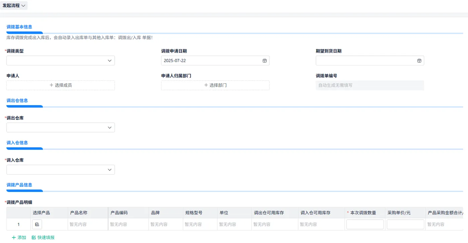468x243 pixels.
Task: Click the 采购单价/元 column header
Action: [405, 213]
